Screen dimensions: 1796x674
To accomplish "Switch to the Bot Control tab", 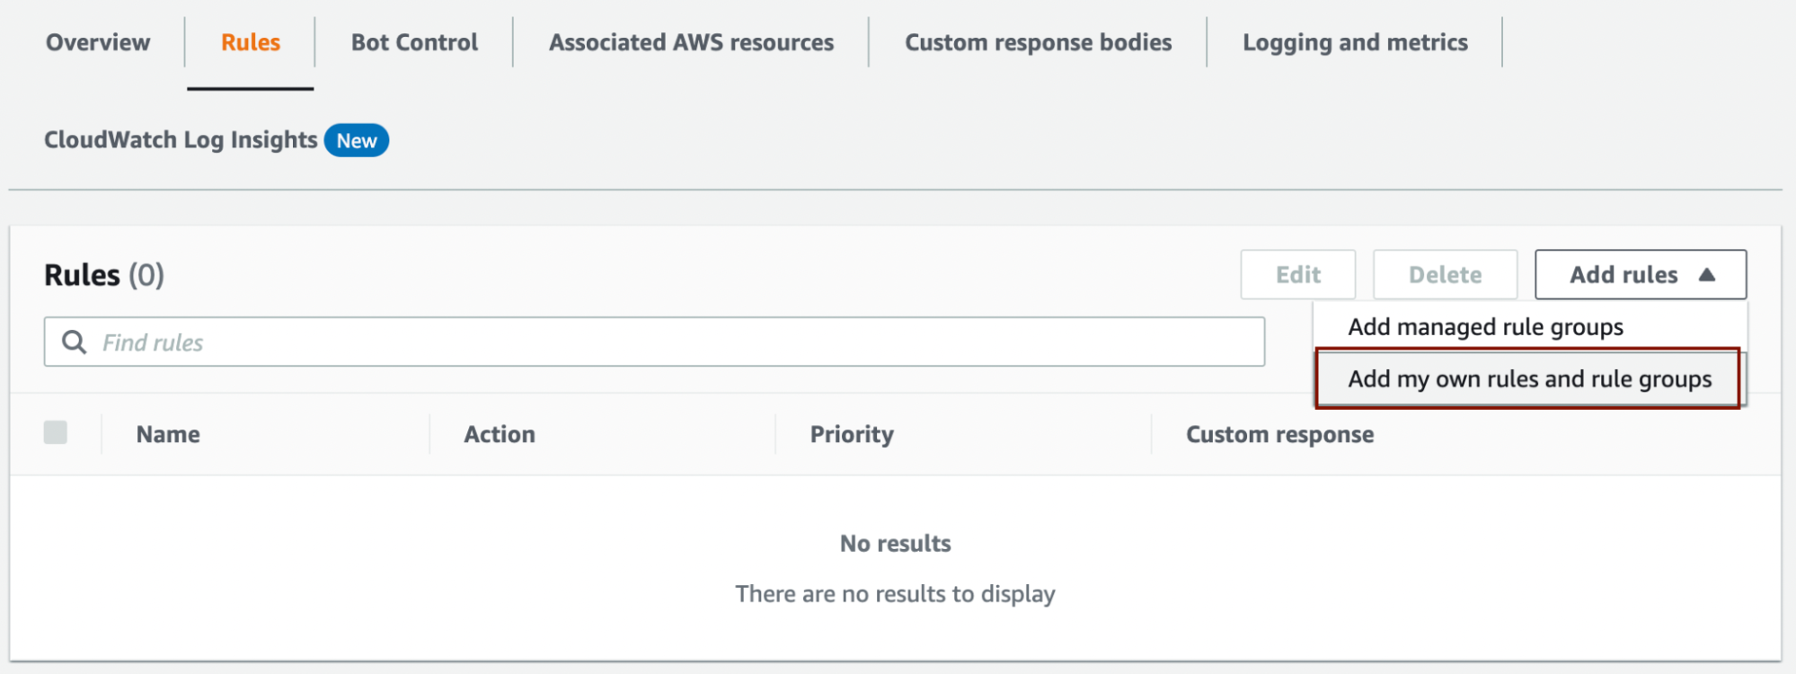I will point(414,42).
